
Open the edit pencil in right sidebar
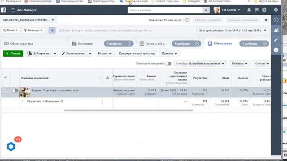276,40
